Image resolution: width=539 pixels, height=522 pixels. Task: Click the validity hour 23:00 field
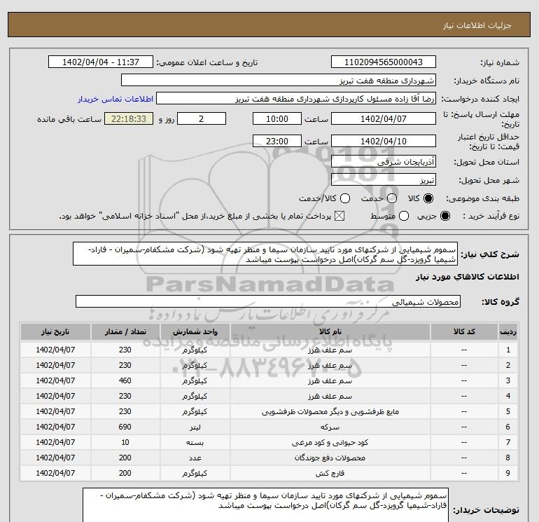point(277,141)
